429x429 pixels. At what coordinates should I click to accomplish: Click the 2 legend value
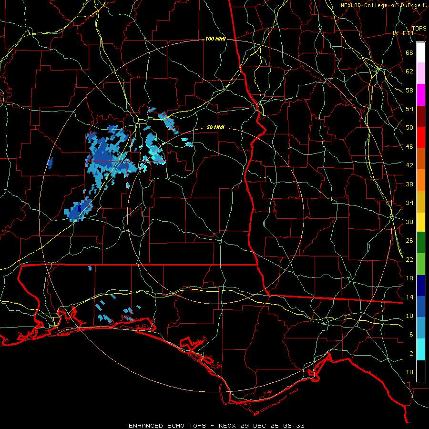pyautogui.click(x=411, y=354)
